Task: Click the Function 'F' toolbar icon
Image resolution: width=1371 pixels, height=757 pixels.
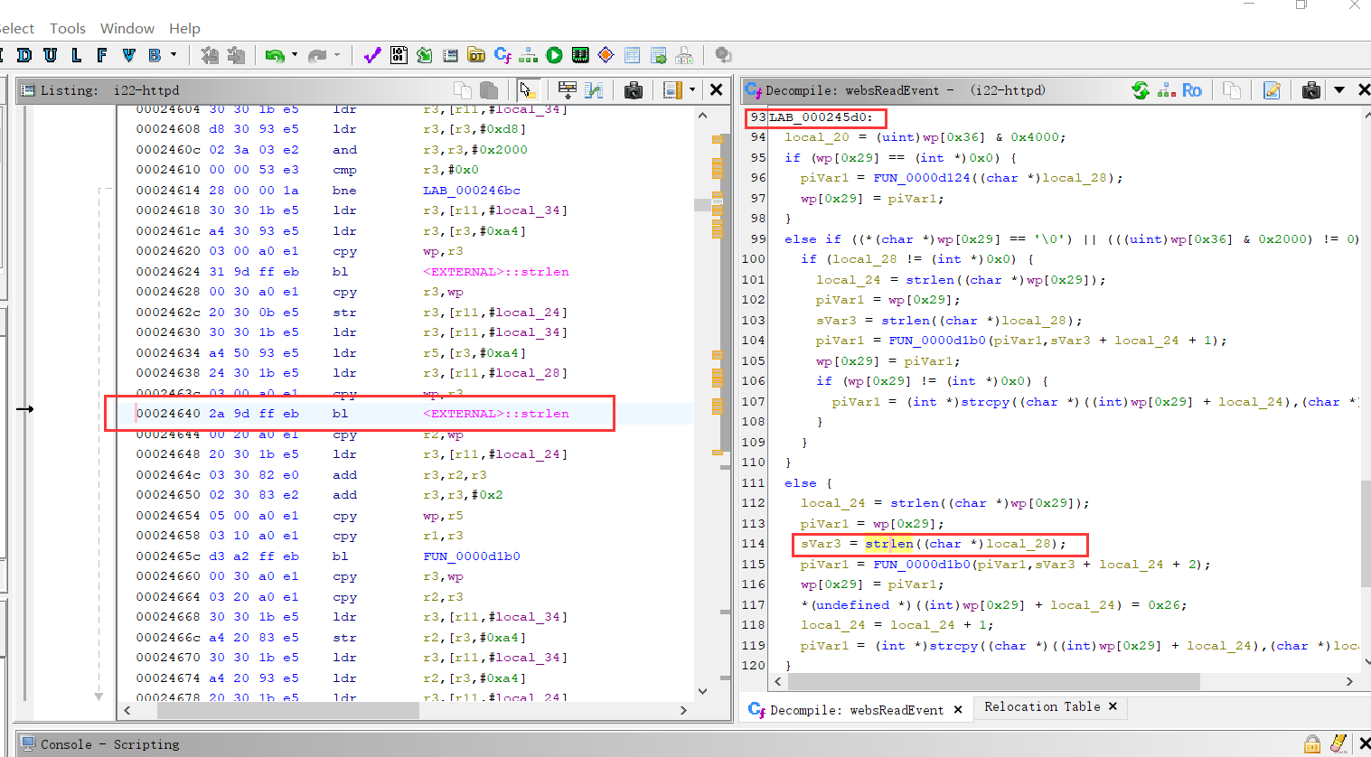Action: coord(102,55)
